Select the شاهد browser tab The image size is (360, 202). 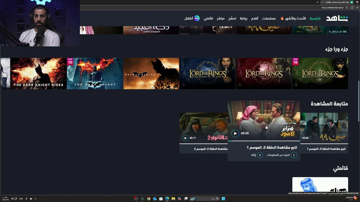tap(336, 2)
